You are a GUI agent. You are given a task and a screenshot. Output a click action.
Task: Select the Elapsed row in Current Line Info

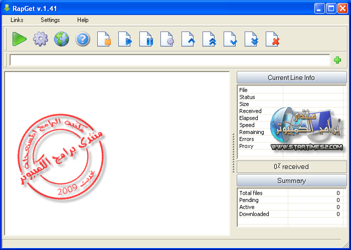[x=291, y=118]
